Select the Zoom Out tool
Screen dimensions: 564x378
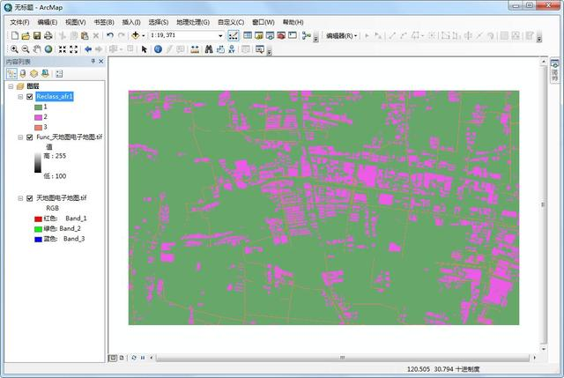click(x=26, y=49)
